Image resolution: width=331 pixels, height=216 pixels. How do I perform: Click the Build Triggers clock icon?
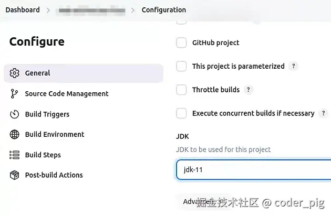tap(15, 114)
